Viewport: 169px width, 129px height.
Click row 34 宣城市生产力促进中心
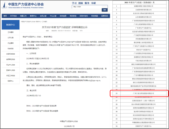(143, 126)
